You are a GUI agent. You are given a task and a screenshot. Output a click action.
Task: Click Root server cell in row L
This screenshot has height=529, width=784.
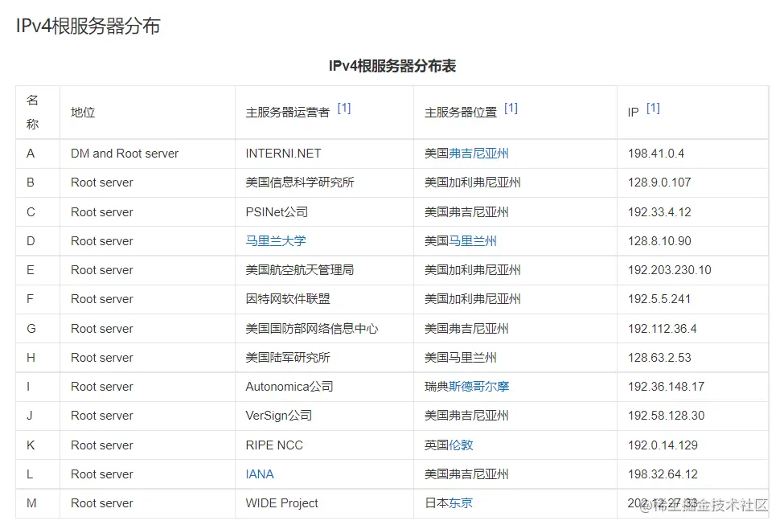click(147, 474)
